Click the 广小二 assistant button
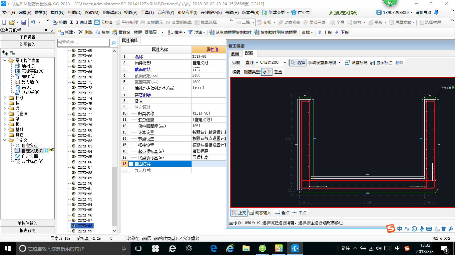 300,13
